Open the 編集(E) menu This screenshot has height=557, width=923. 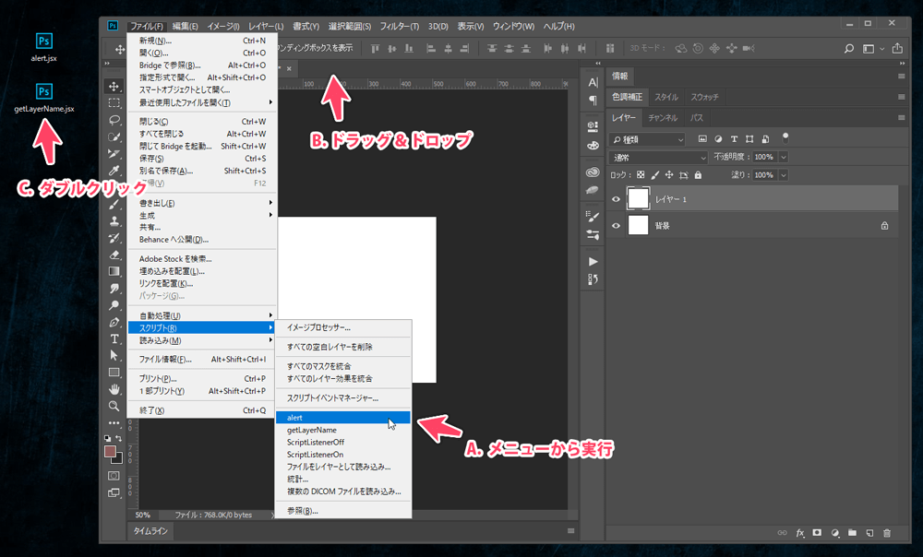[x=185, y=26]
